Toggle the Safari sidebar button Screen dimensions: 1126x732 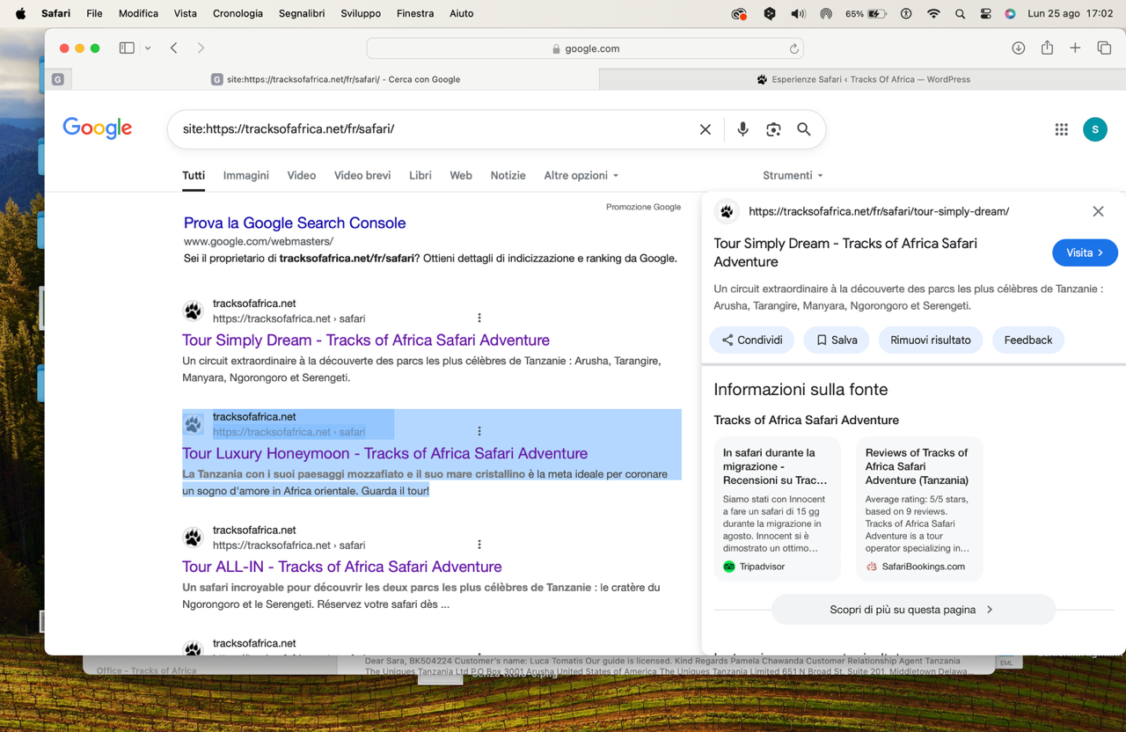pos(127,48)
